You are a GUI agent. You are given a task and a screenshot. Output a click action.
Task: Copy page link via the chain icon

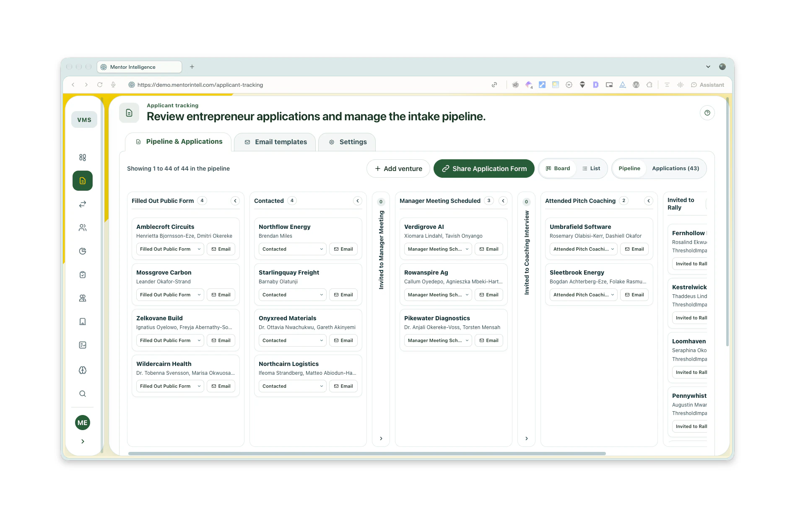click(x=494, y=85)
